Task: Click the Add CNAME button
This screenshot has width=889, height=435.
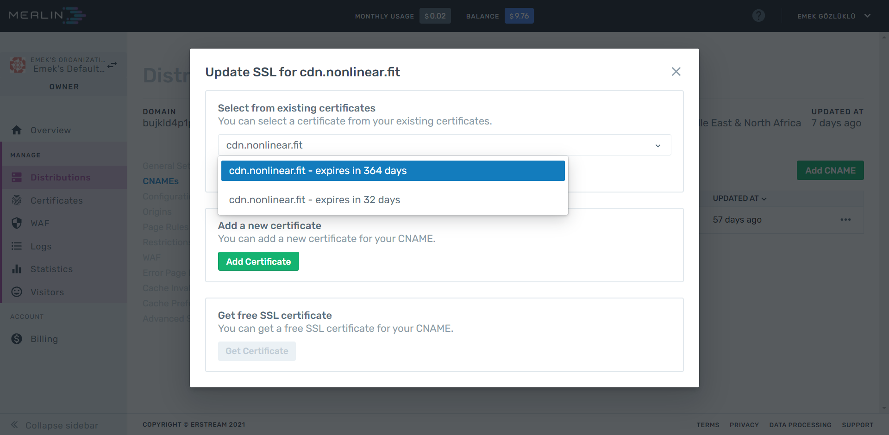Action: [830, 170]
